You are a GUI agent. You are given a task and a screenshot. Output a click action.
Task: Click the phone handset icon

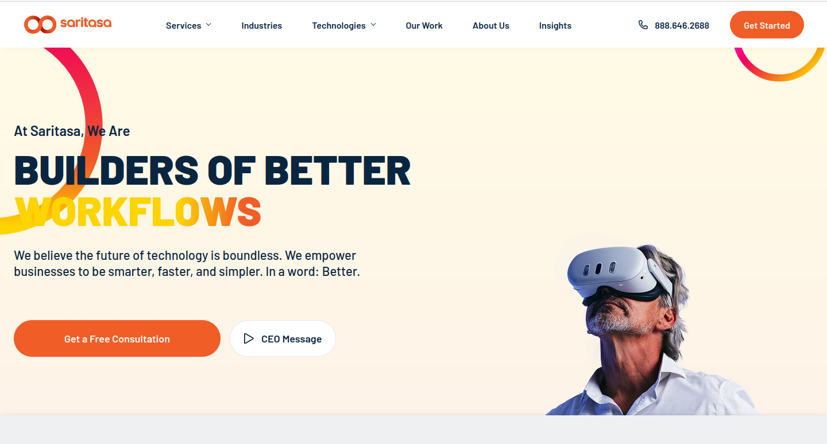tap(643, 25)
